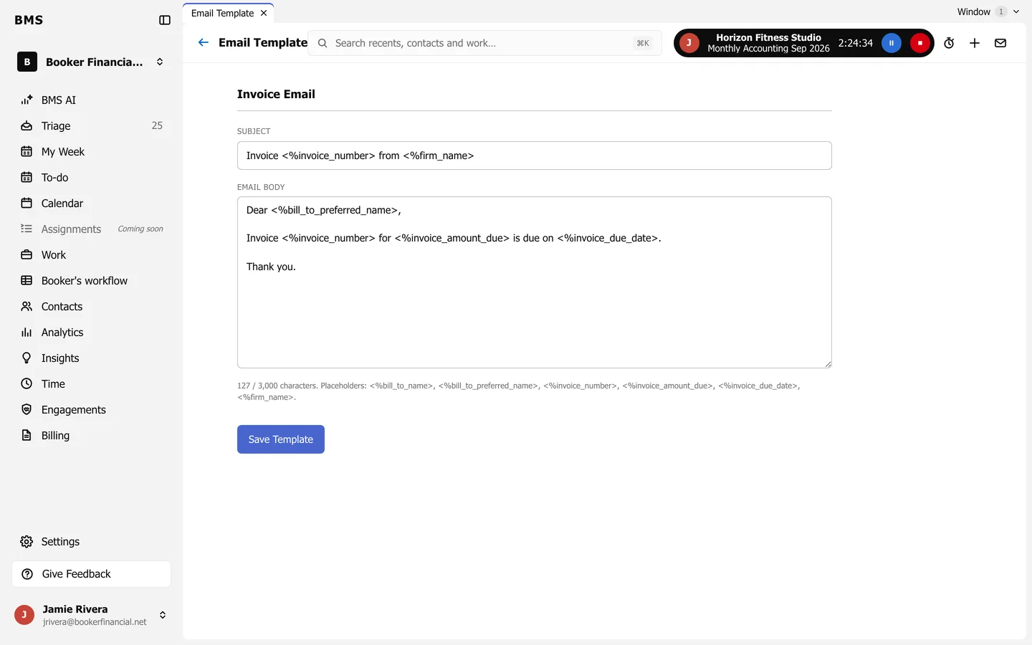Pause the running timer
Viewport: 1032px width, 645px height.
(x=892, y=43)
